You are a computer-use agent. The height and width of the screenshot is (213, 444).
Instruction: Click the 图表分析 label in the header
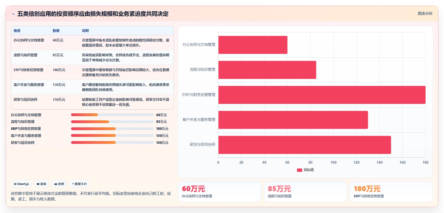425,13
